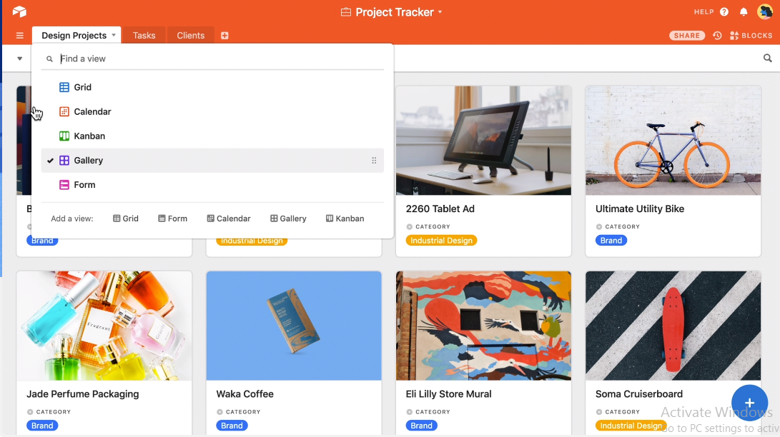Open the Waka Coffee card image
Screen dimensions: 780x437
pos(294,326)
